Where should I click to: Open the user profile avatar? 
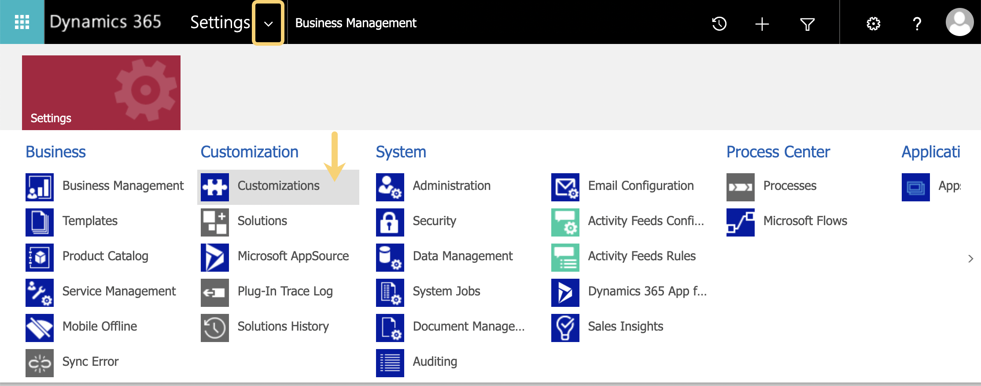(959, 22)
